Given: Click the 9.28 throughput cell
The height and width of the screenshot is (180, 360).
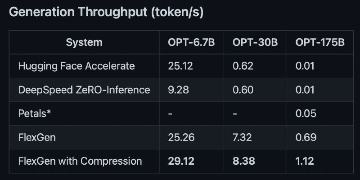Looking at the screenshot, I should pos(178,90).
